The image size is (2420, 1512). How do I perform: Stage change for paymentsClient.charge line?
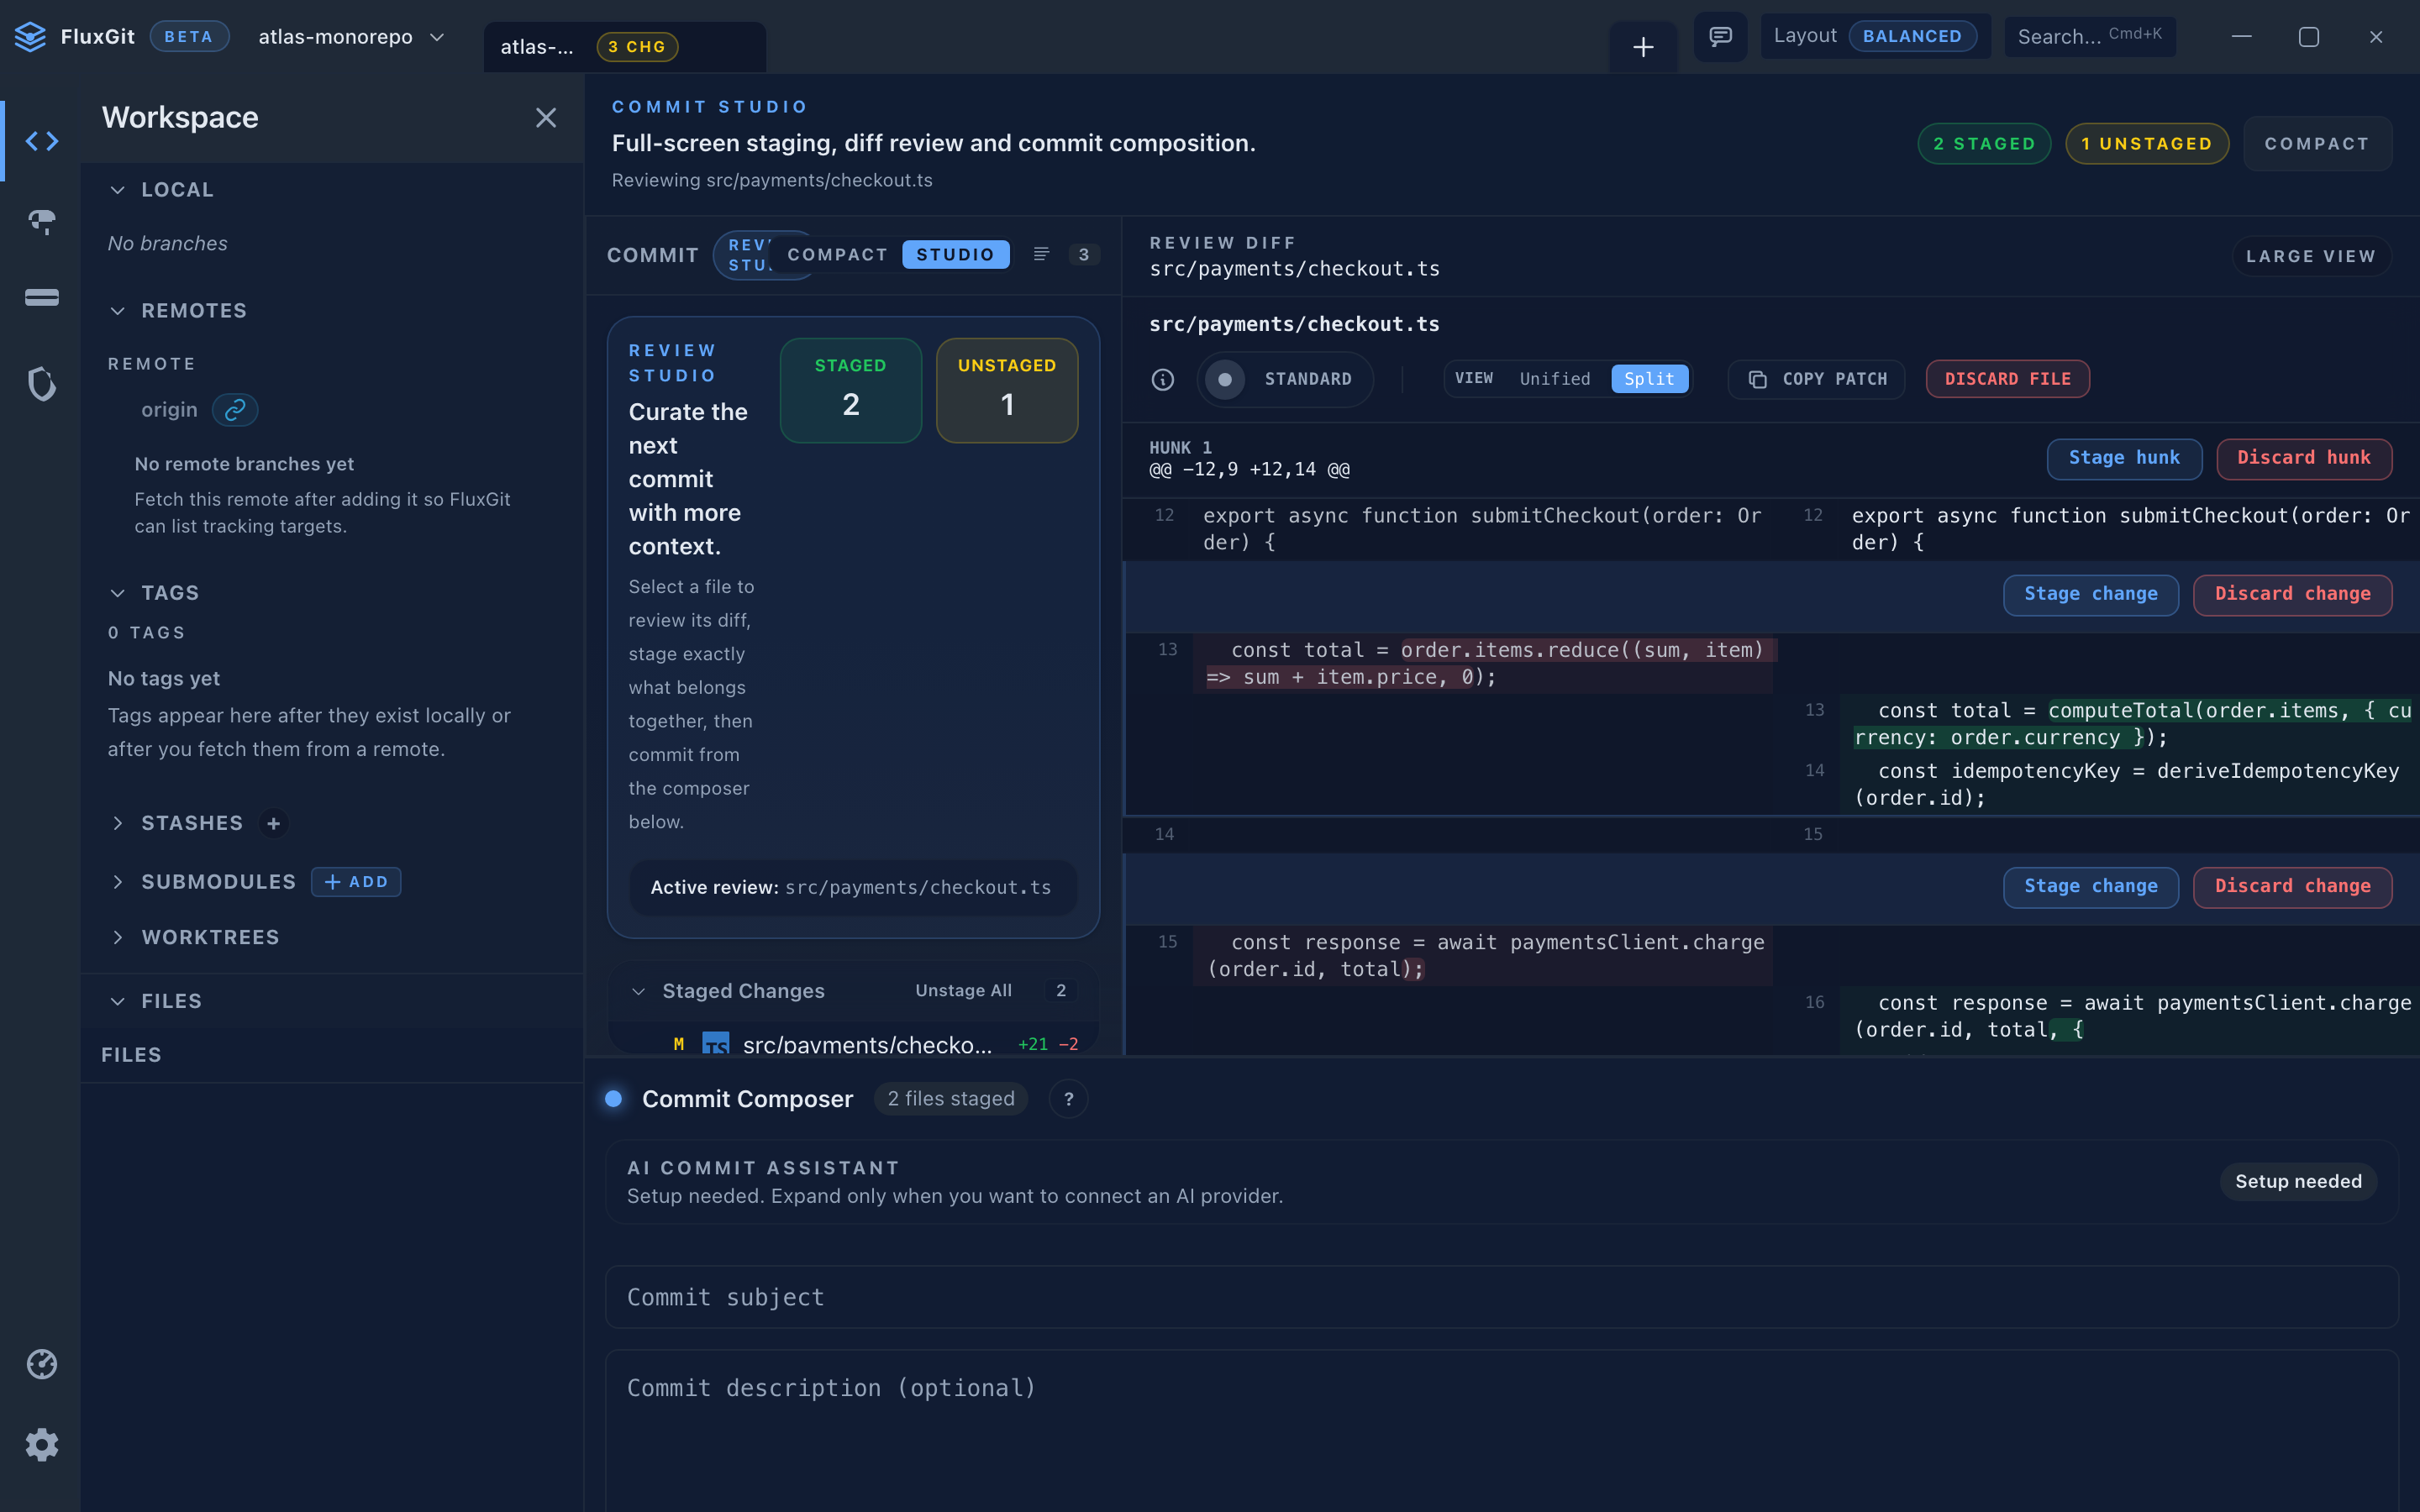(x=2091, y=887)
